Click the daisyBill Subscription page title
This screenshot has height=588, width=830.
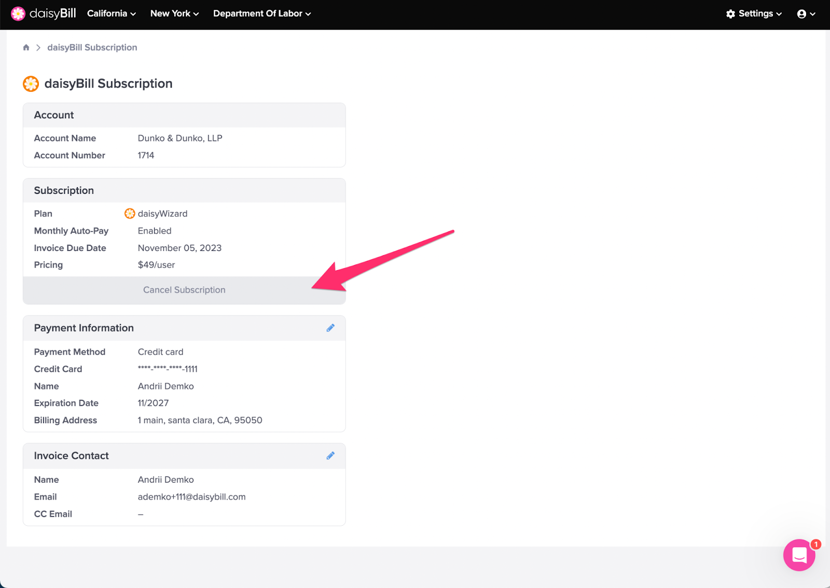[108, 83]
